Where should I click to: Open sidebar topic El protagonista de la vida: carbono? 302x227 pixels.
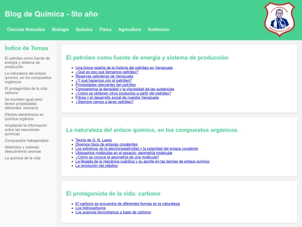pyautogui.click(x=26, y=91)
